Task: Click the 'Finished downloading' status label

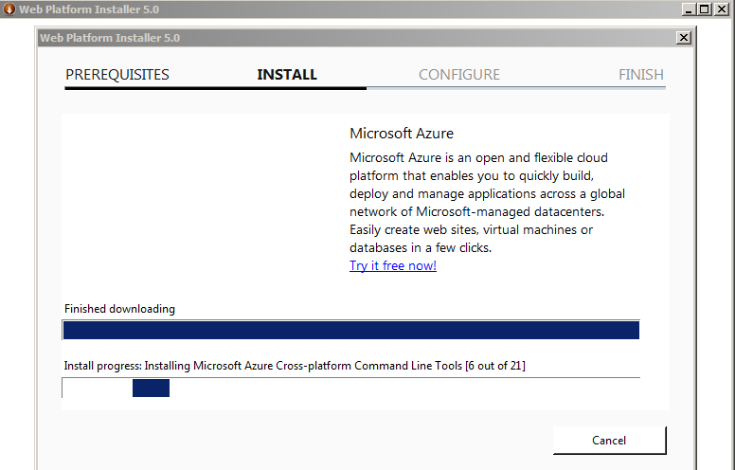Action: pyautogui.click(x=119, y=309)
